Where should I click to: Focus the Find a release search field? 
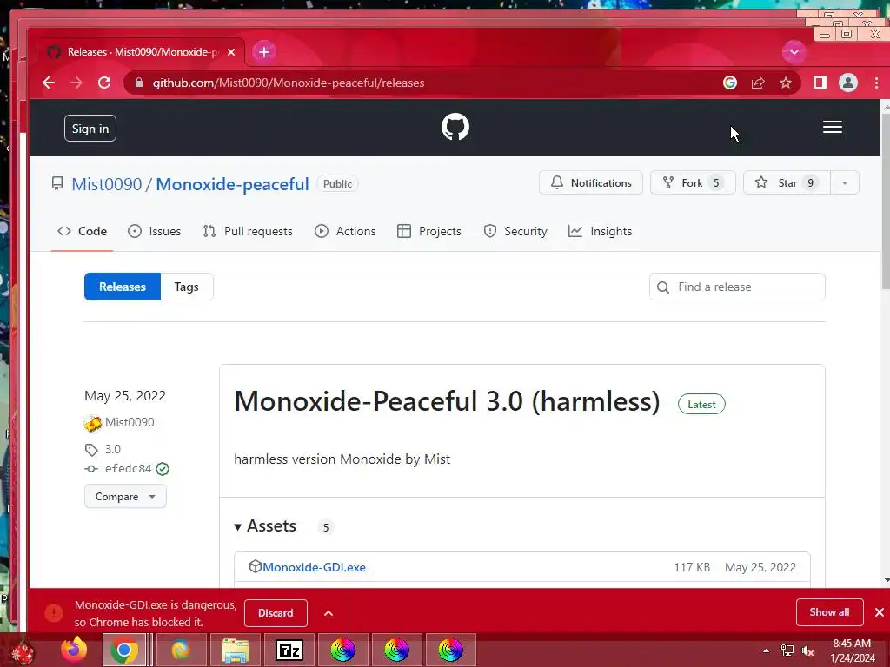coord(737,287)
